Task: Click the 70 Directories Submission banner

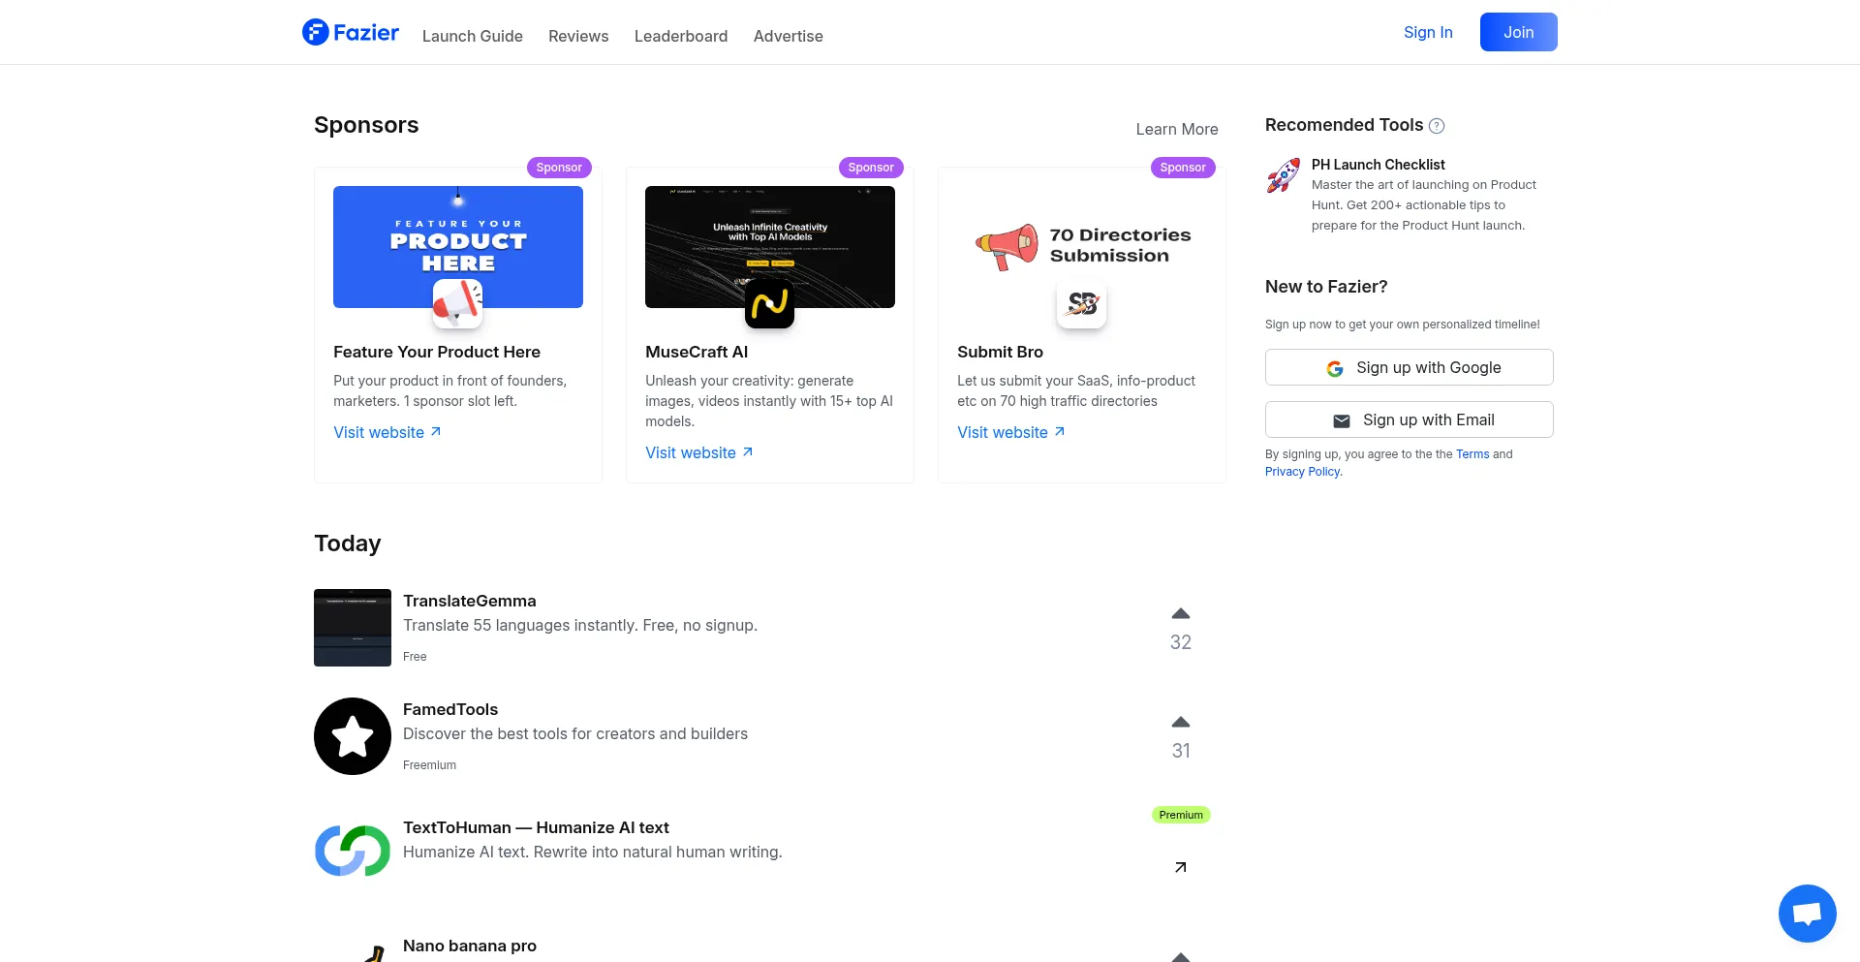Action: (x=1082, y=247)
